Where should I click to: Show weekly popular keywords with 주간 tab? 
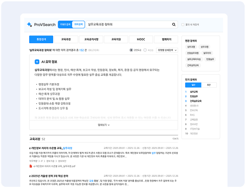[x=209, y=85]
